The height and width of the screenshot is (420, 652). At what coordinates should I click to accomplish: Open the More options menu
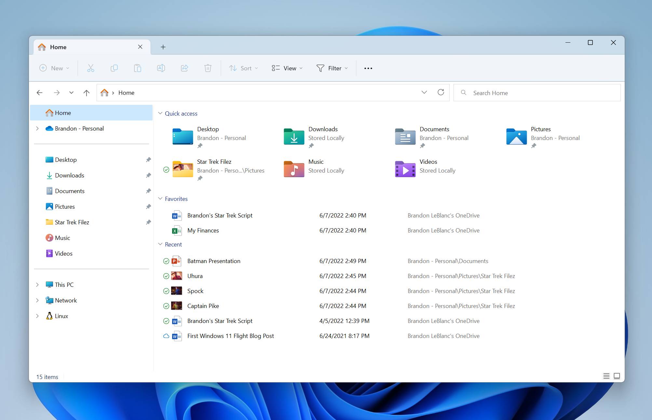368,67
